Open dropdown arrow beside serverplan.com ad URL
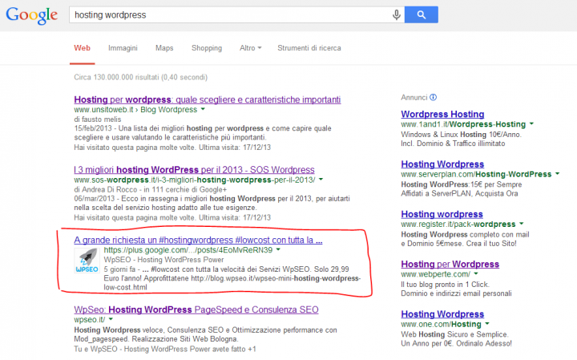The image size is (577, 360). [557, 174]
